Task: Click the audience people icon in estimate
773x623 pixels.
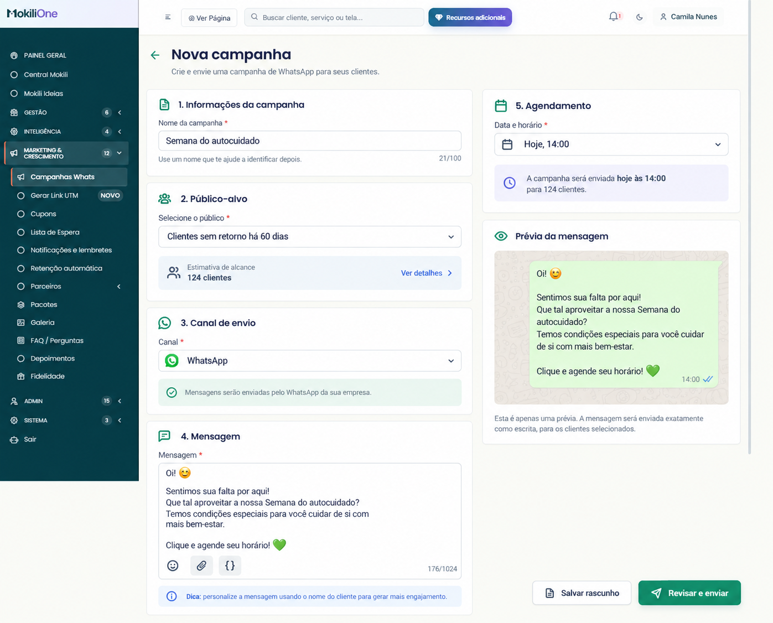Action: (x=174, y=272)
